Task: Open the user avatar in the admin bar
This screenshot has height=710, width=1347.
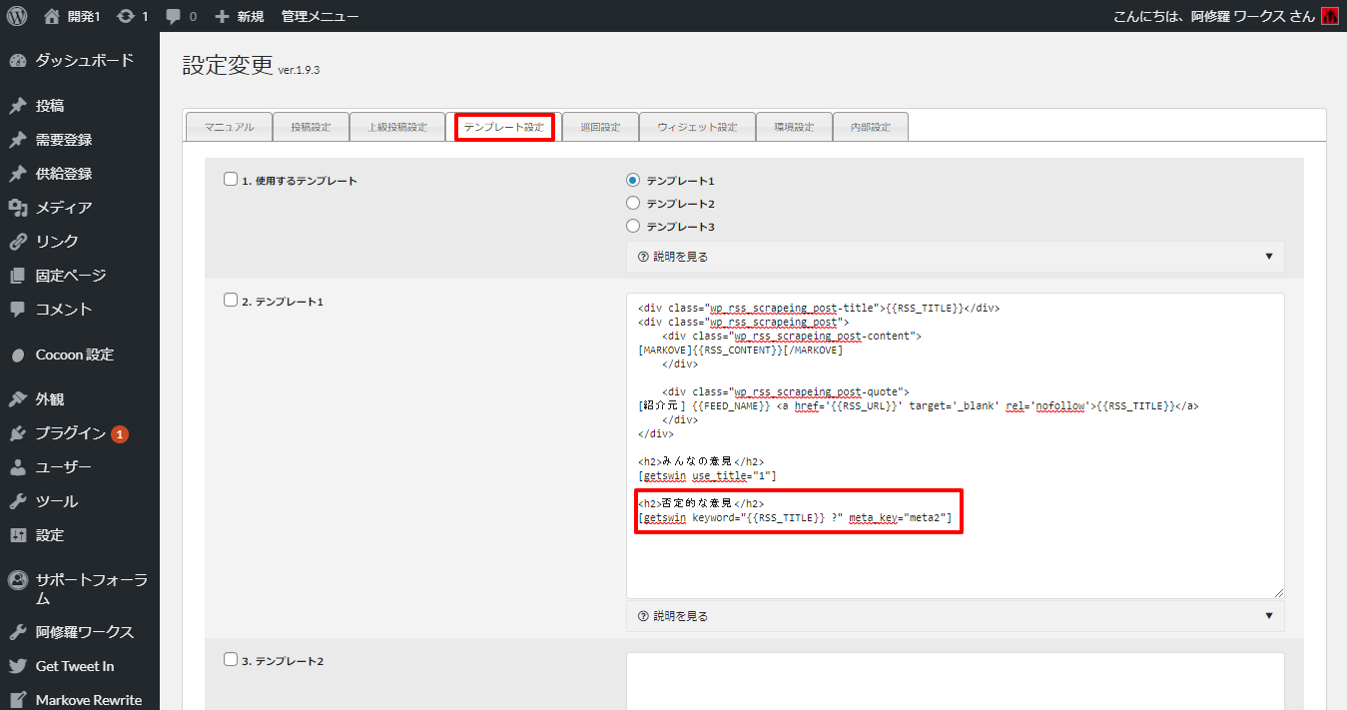Action: pos(1329,16)
